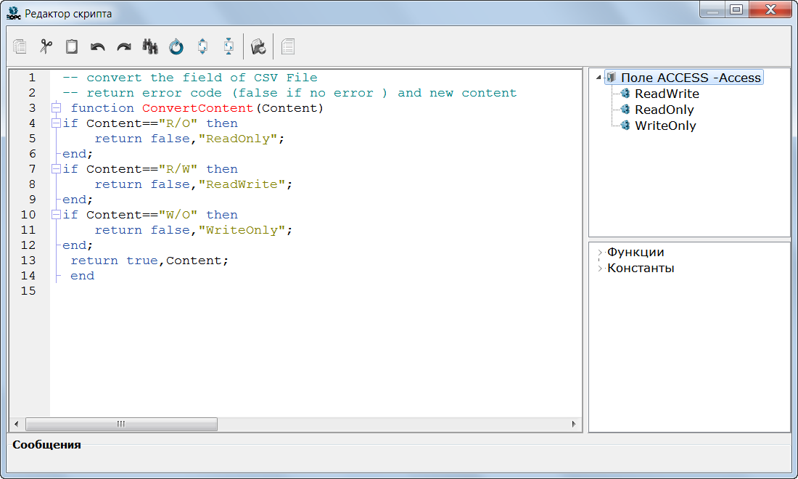
Task: Click the Сообщения messages header
Action: 47,444
